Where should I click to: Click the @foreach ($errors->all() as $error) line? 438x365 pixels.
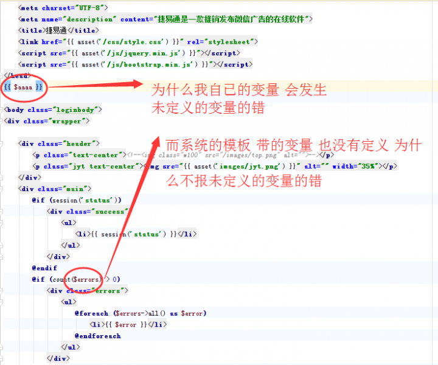click(x=141, y=313)
